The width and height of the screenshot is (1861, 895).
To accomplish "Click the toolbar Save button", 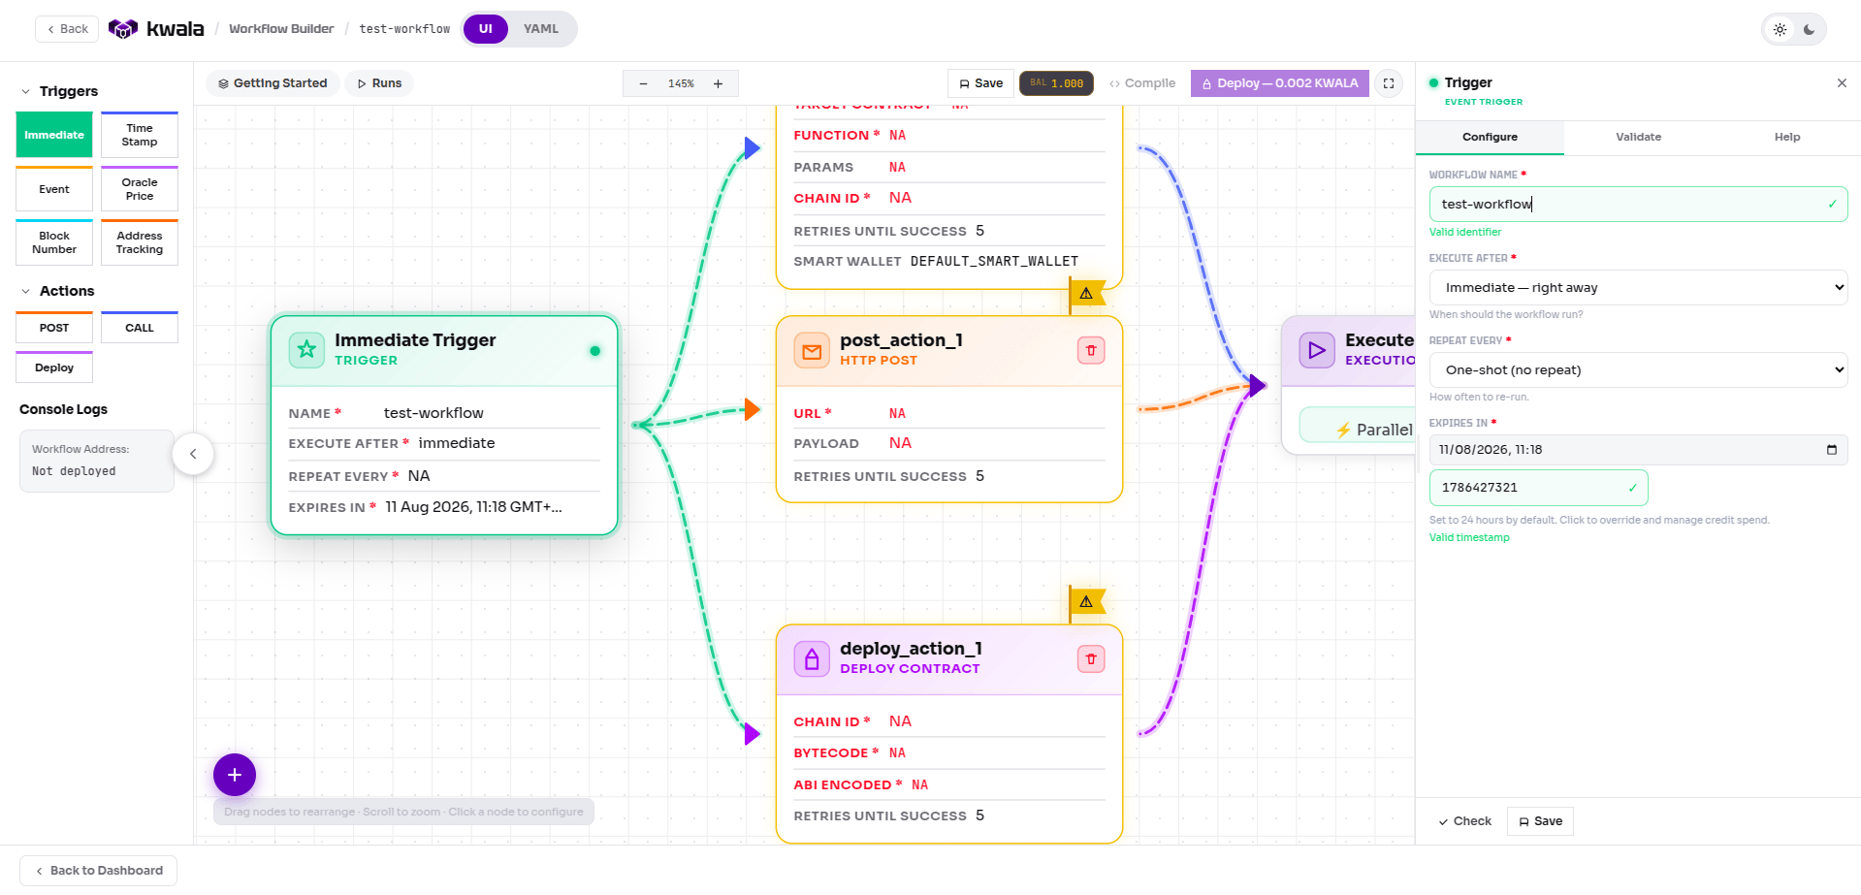I will (x=980, y=83).
